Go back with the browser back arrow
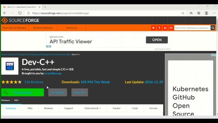This screenshot has height=123, width=218. [5, 13]
